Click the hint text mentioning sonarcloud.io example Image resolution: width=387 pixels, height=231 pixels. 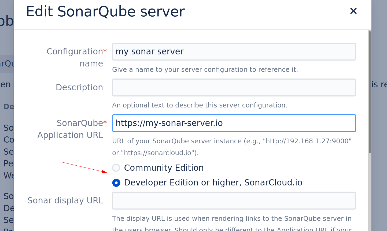(155, 153)
